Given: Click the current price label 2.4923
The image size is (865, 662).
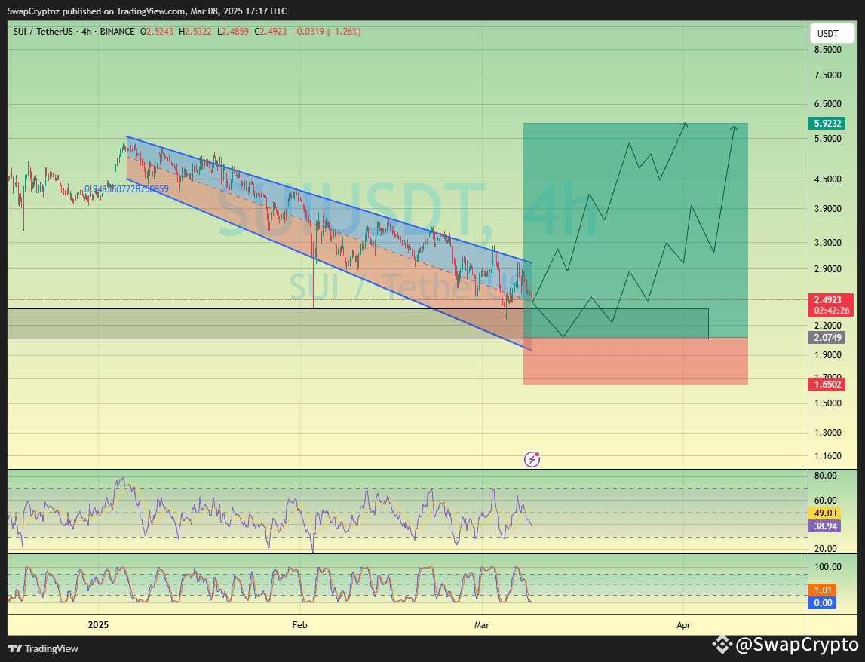Looking at the screenshot, I should click(x=829, y=299).
